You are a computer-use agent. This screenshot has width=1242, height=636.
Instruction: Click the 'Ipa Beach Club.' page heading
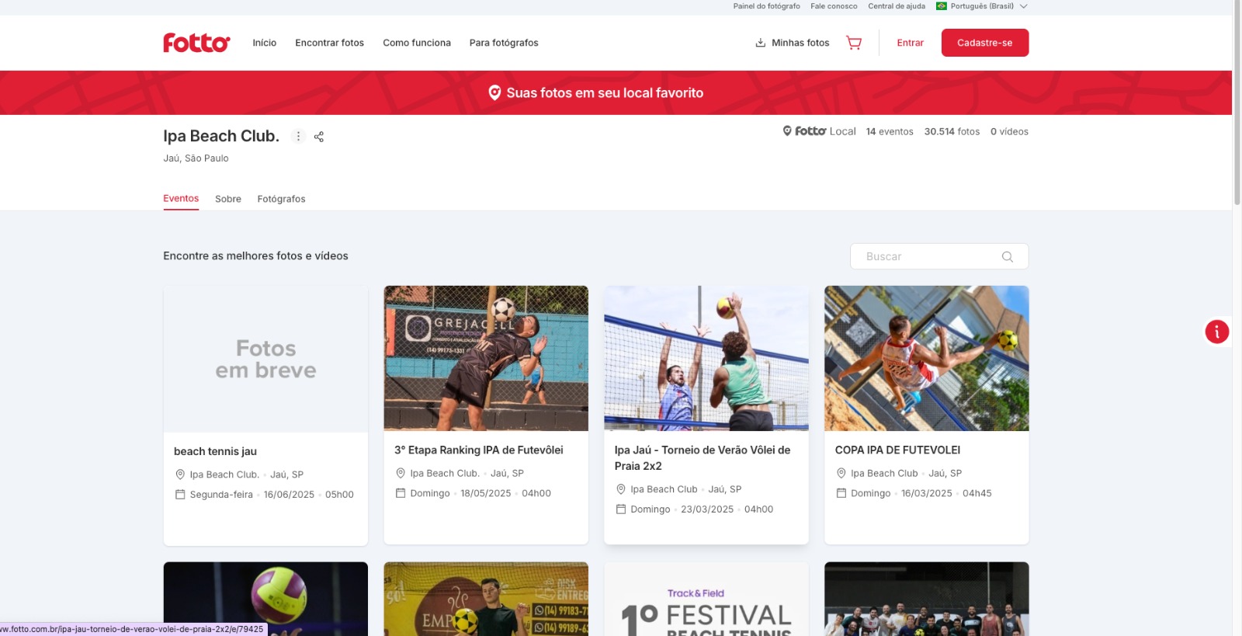pos(221,136)
